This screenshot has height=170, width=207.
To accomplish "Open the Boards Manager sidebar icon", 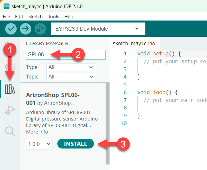I will coord(10,67).
